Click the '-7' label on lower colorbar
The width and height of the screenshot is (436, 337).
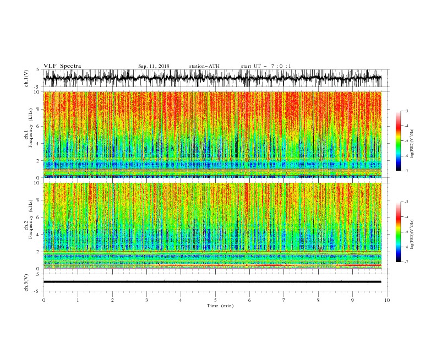click(406, 262)
